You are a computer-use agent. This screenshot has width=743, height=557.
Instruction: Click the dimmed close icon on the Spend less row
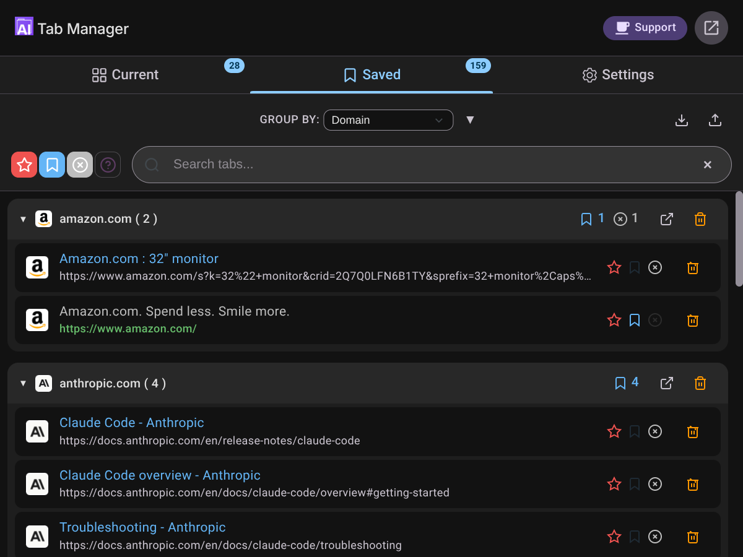pos(655,320)
